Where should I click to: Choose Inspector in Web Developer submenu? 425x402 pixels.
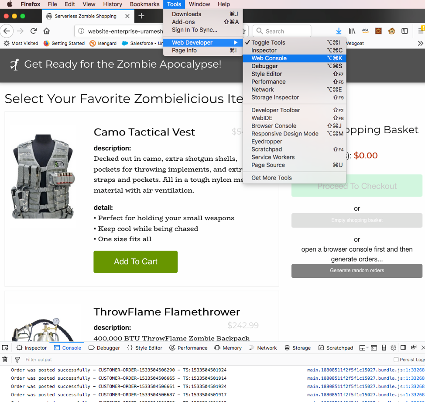[x=295, y=50]
